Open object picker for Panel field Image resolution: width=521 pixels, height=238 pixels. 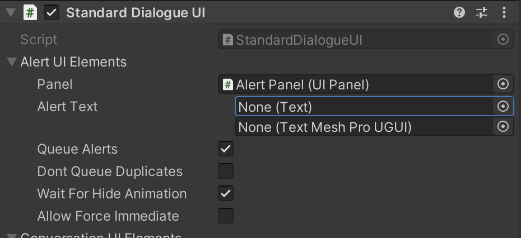point(503,84)
